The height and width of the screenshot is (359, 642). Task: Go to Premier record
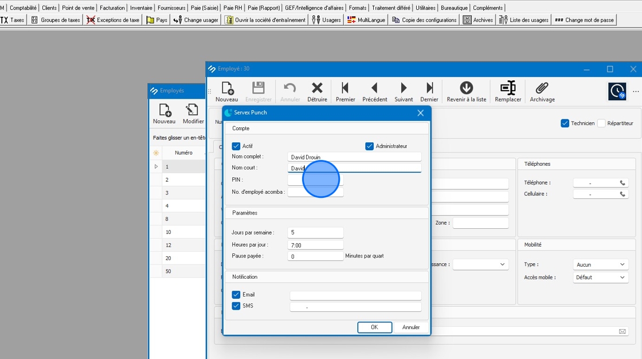coord(345,91)
